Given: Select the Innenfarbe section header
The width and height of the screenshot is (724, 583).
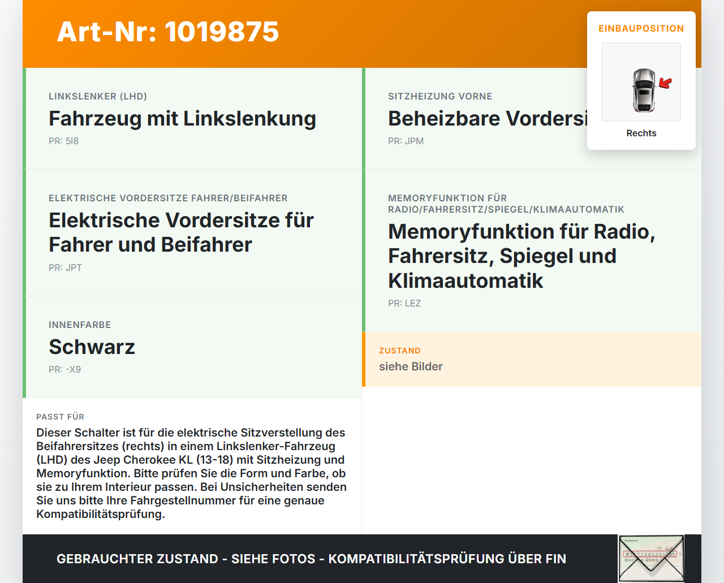Looking at the screenshot, I should (80, 325).
